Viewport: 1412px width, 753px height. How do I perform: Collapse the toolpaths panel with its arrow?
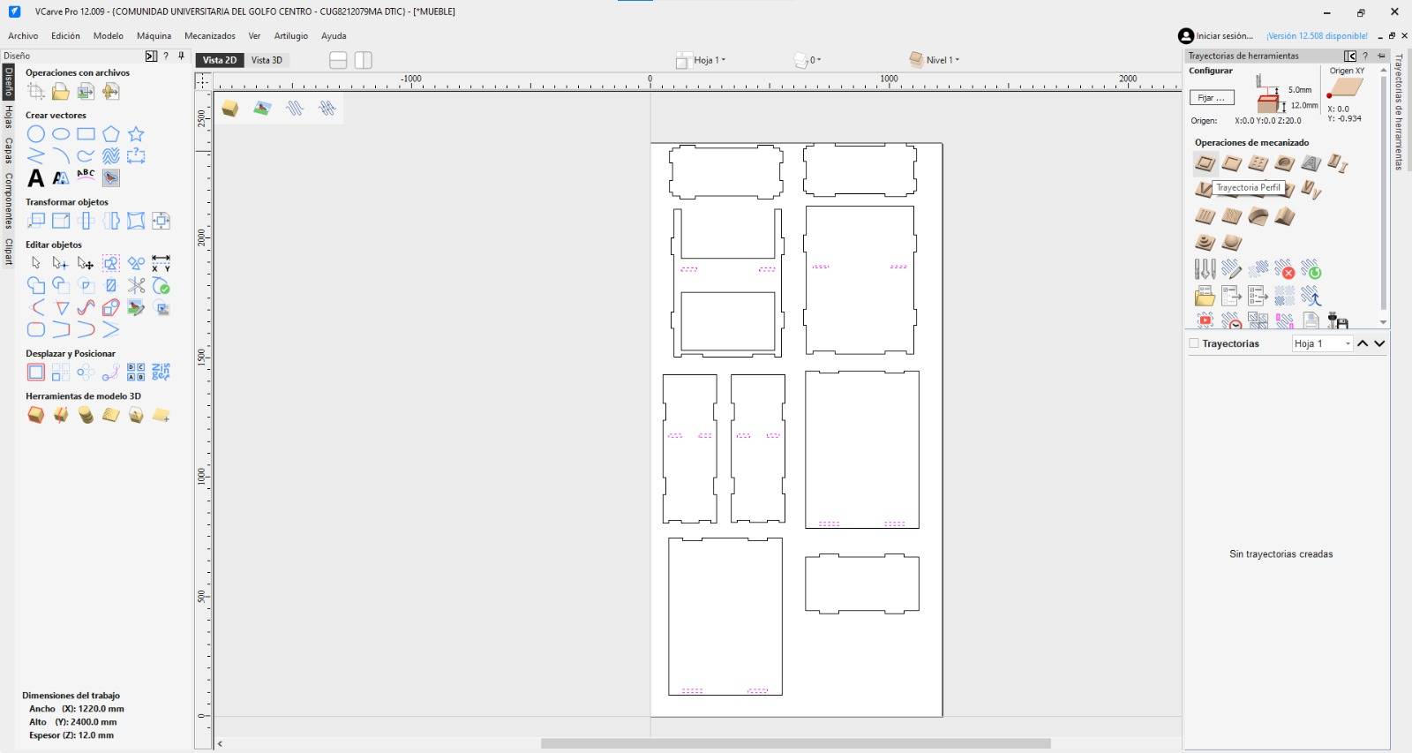coord(1350,56)
